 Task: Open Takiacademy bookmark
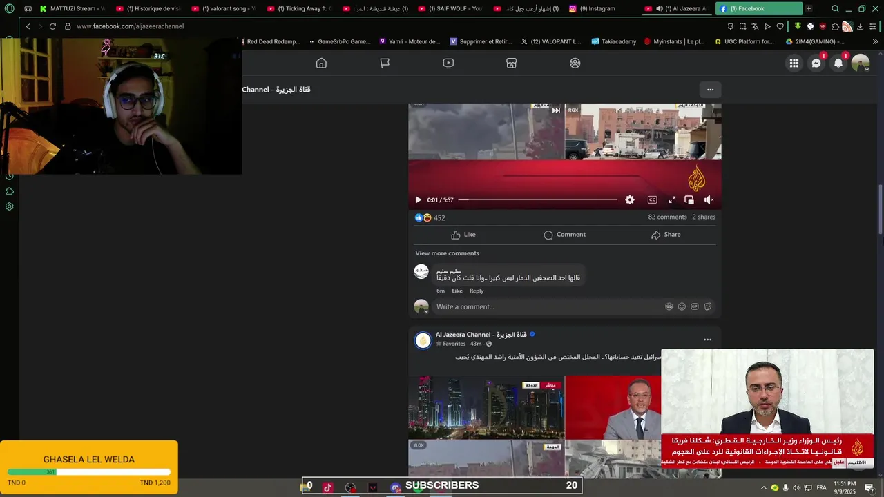(614, 41)
